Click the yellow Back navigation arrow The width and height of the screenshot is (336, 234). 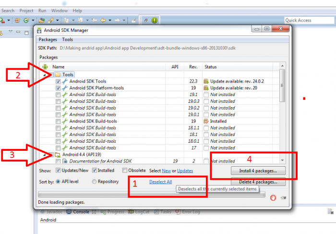tap(103, 20)
